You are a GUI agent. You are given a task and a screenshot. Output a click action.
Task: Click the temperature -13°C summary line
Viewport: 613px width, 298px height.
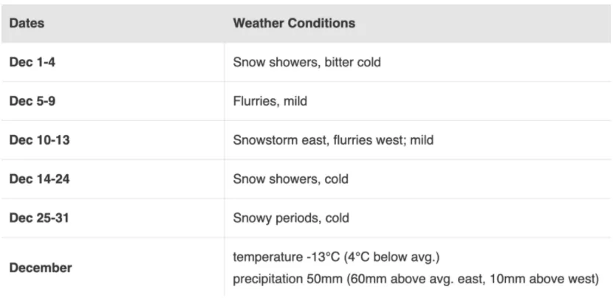pyautogui.click(x=337, y=257)
